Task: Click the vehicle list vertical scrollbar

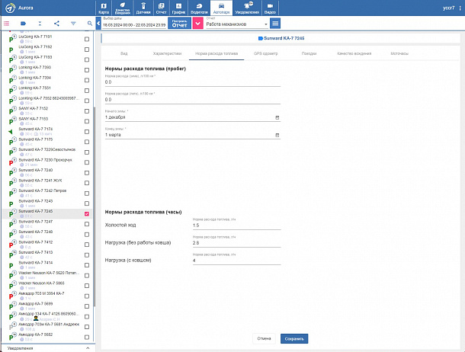Action: point(94,207)
